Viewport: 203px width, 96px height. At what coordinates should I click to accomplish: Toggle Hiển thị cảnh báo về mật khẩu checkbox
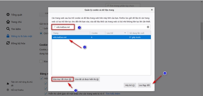(46, 94)
